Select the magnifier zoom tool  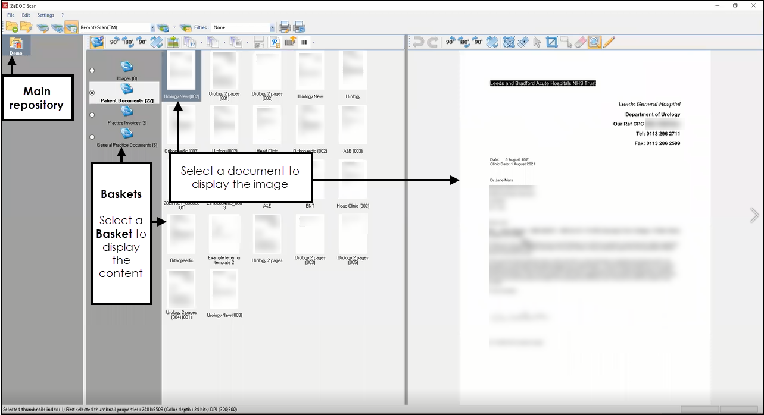594,42
